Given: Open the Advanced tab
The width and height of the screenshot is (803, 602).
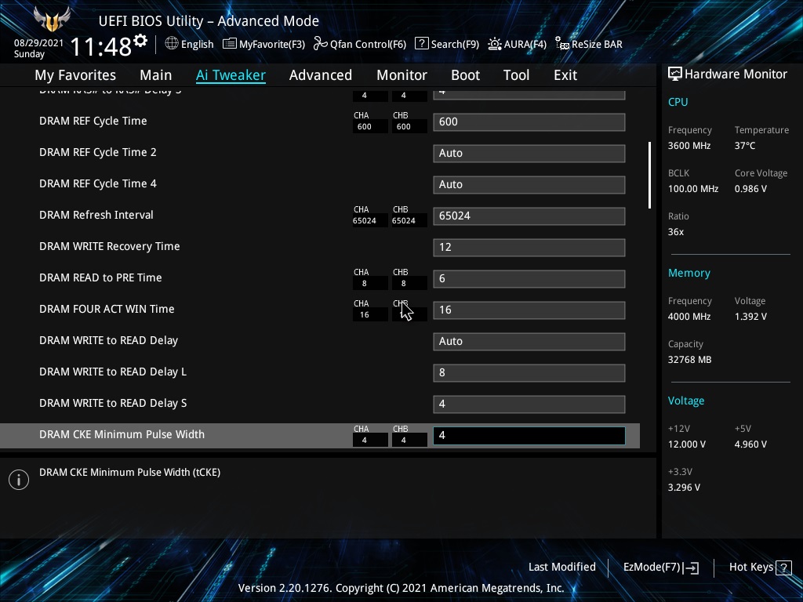Looking at the screenshot, I should pos(321,75).
